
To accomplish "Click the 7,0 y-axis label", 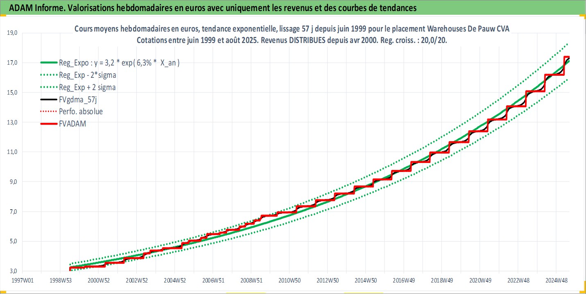I will [13, 212].
